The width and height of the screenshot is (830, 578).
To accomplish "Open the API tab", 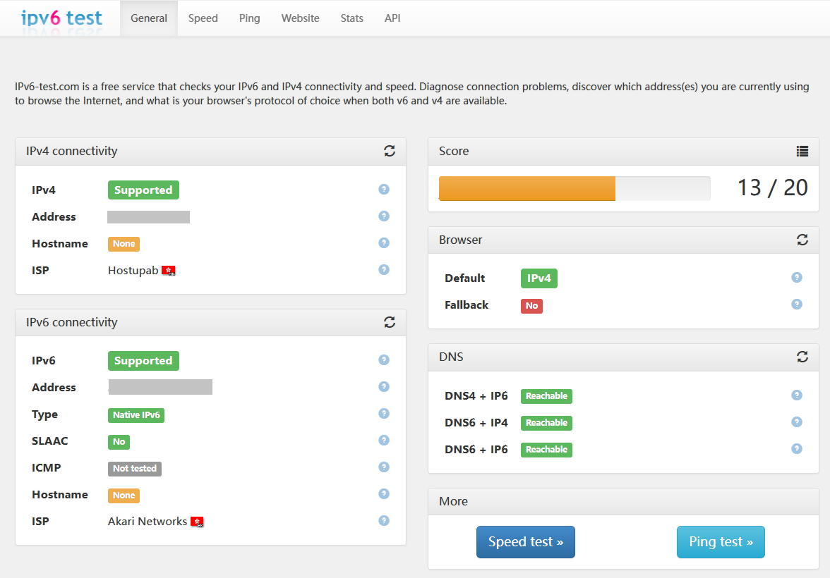I will [x=392, y=18].
